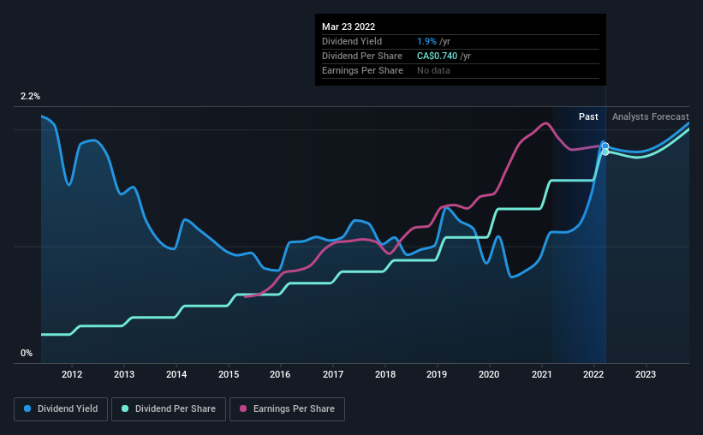This screenshot has height=435, width=703.
Task: Click the Dividend Per Share tooltip row label
Action: click(362, 56)
